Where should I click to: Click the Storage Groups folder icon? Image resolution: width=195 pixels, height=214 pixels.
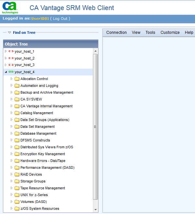tap(17, 181)
